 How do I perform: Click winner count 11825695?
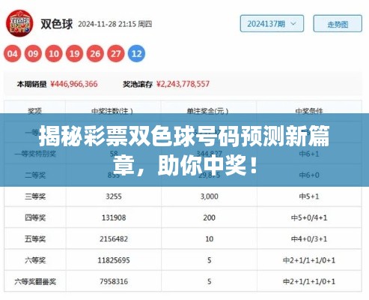point(114,260)
